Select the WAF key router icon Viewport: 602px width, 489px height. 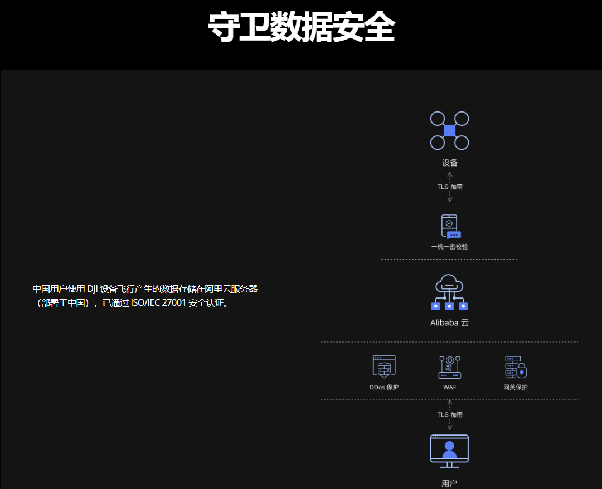coord(449,367)
